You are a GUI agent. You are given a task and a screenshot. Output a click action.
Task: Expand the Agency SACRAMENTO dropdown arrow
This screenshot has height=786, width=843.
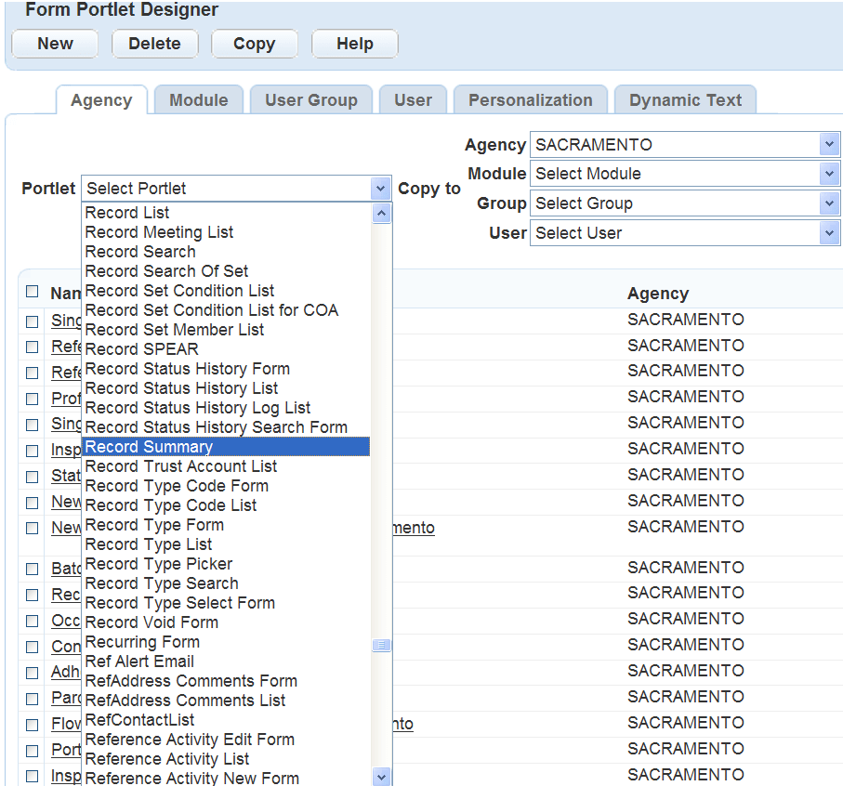point(829,145)
